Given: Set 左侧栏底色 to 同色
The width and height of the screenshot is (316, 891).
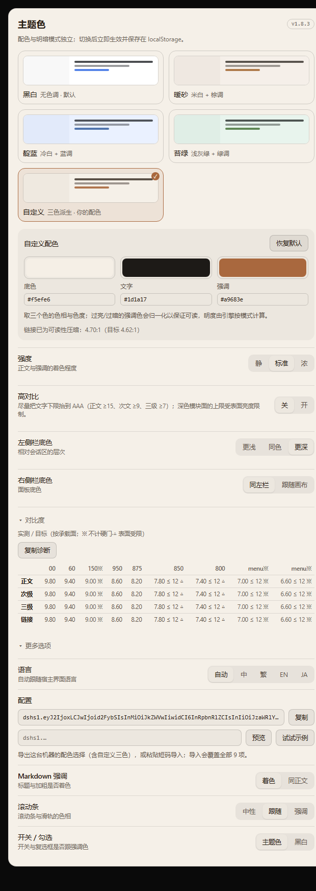Looking at the screenshot, I should point(275,447).
